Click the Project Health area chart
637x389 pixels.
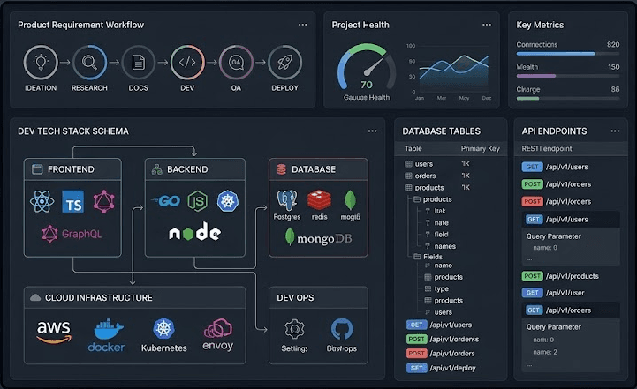pyautogui.click(x=454, y=72)
